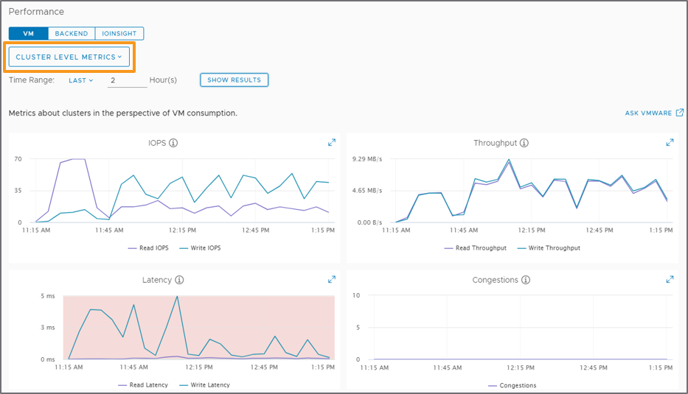
Task: Open the ASK VMWARE link
Action: (x=653, y=113)
